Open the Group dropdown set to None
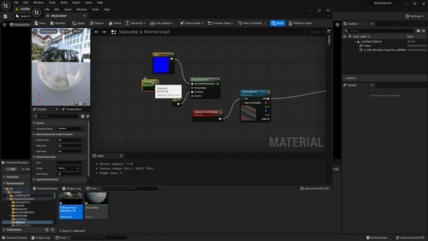Screen dimensions: 428x241 click(68, 168)
